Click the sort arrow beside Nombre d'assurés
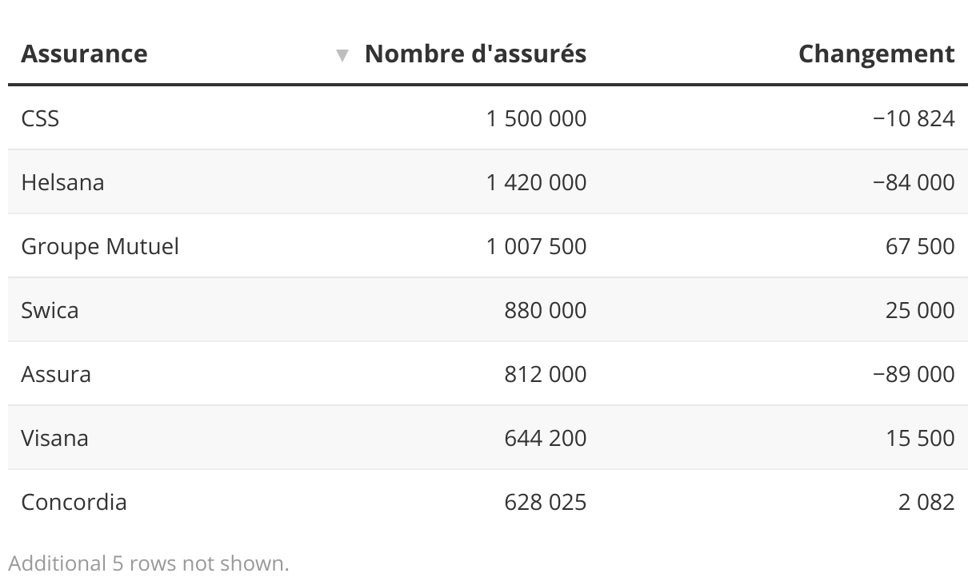 [x=343, y=55]
